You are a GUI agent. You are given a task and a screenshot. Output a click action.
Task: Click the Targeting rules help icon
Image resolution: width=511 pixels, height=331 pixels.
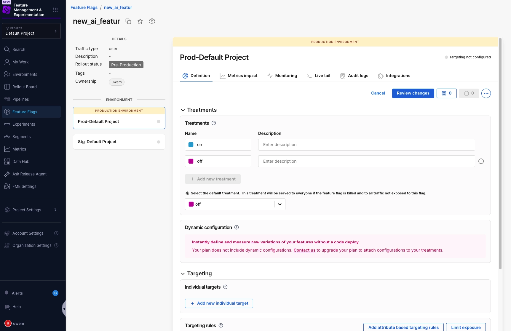click(221, 325)
